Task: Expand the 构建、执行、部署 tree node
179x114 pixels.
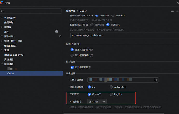Action: pyautogui.click(x=2, y=41)
